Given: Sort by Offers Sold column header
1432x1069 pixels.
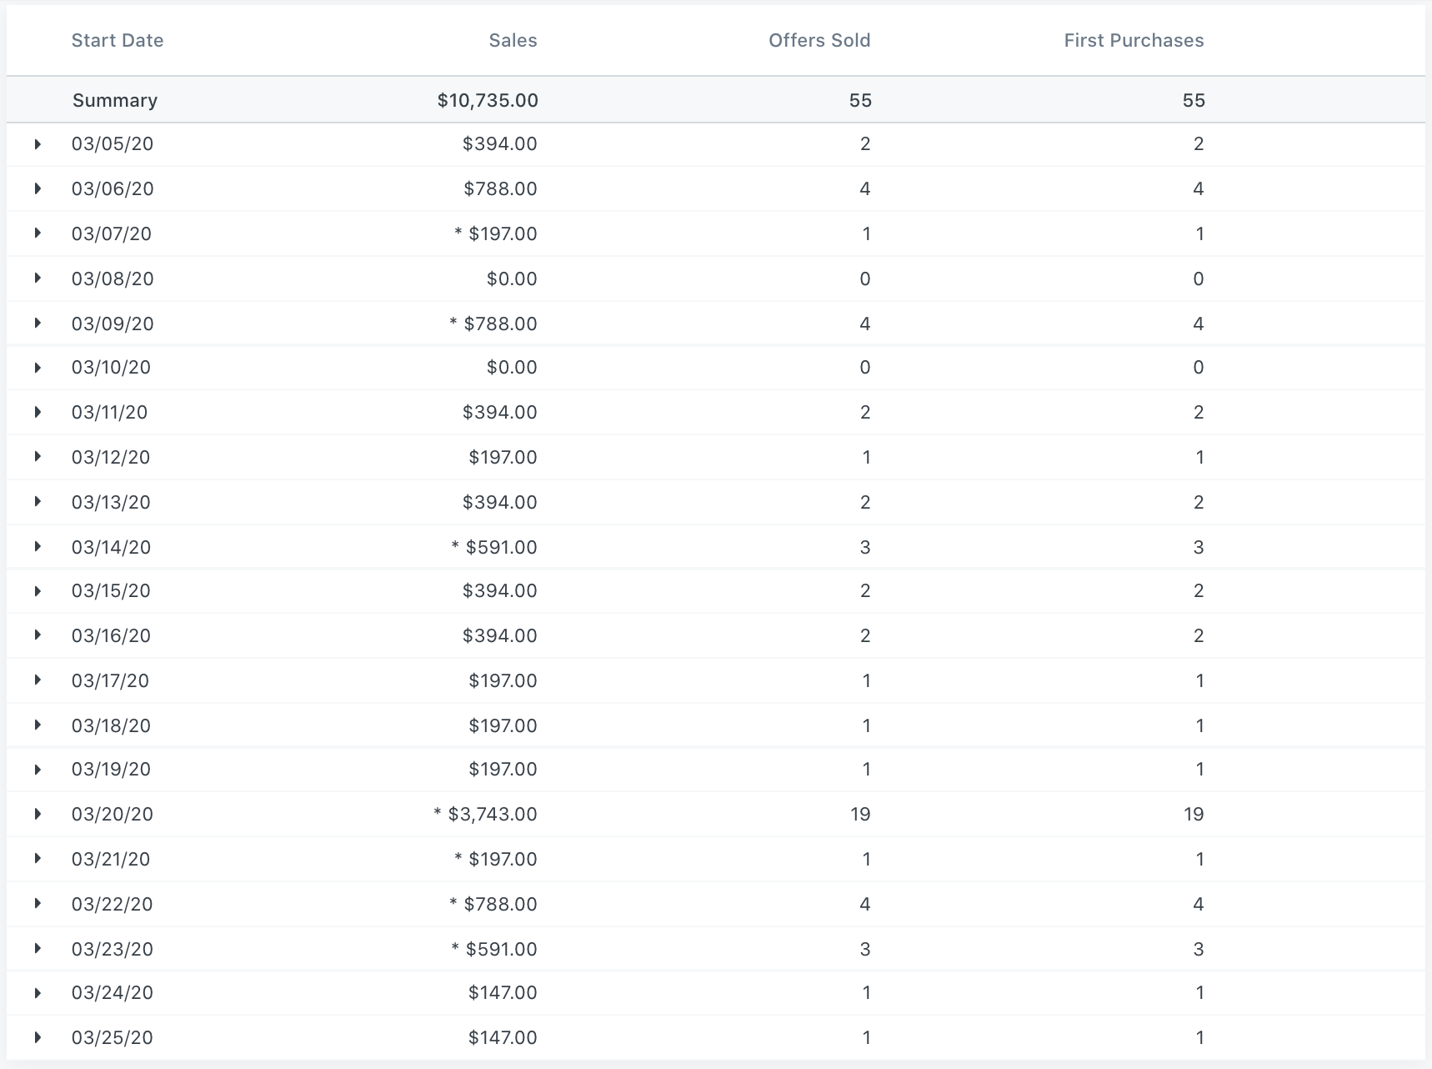Looking at the screenshot, I should [819, 41].
